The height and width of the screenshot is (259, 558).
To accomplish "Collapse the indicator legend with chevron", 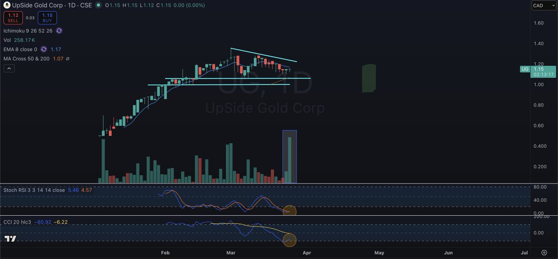I will point(9,68).
